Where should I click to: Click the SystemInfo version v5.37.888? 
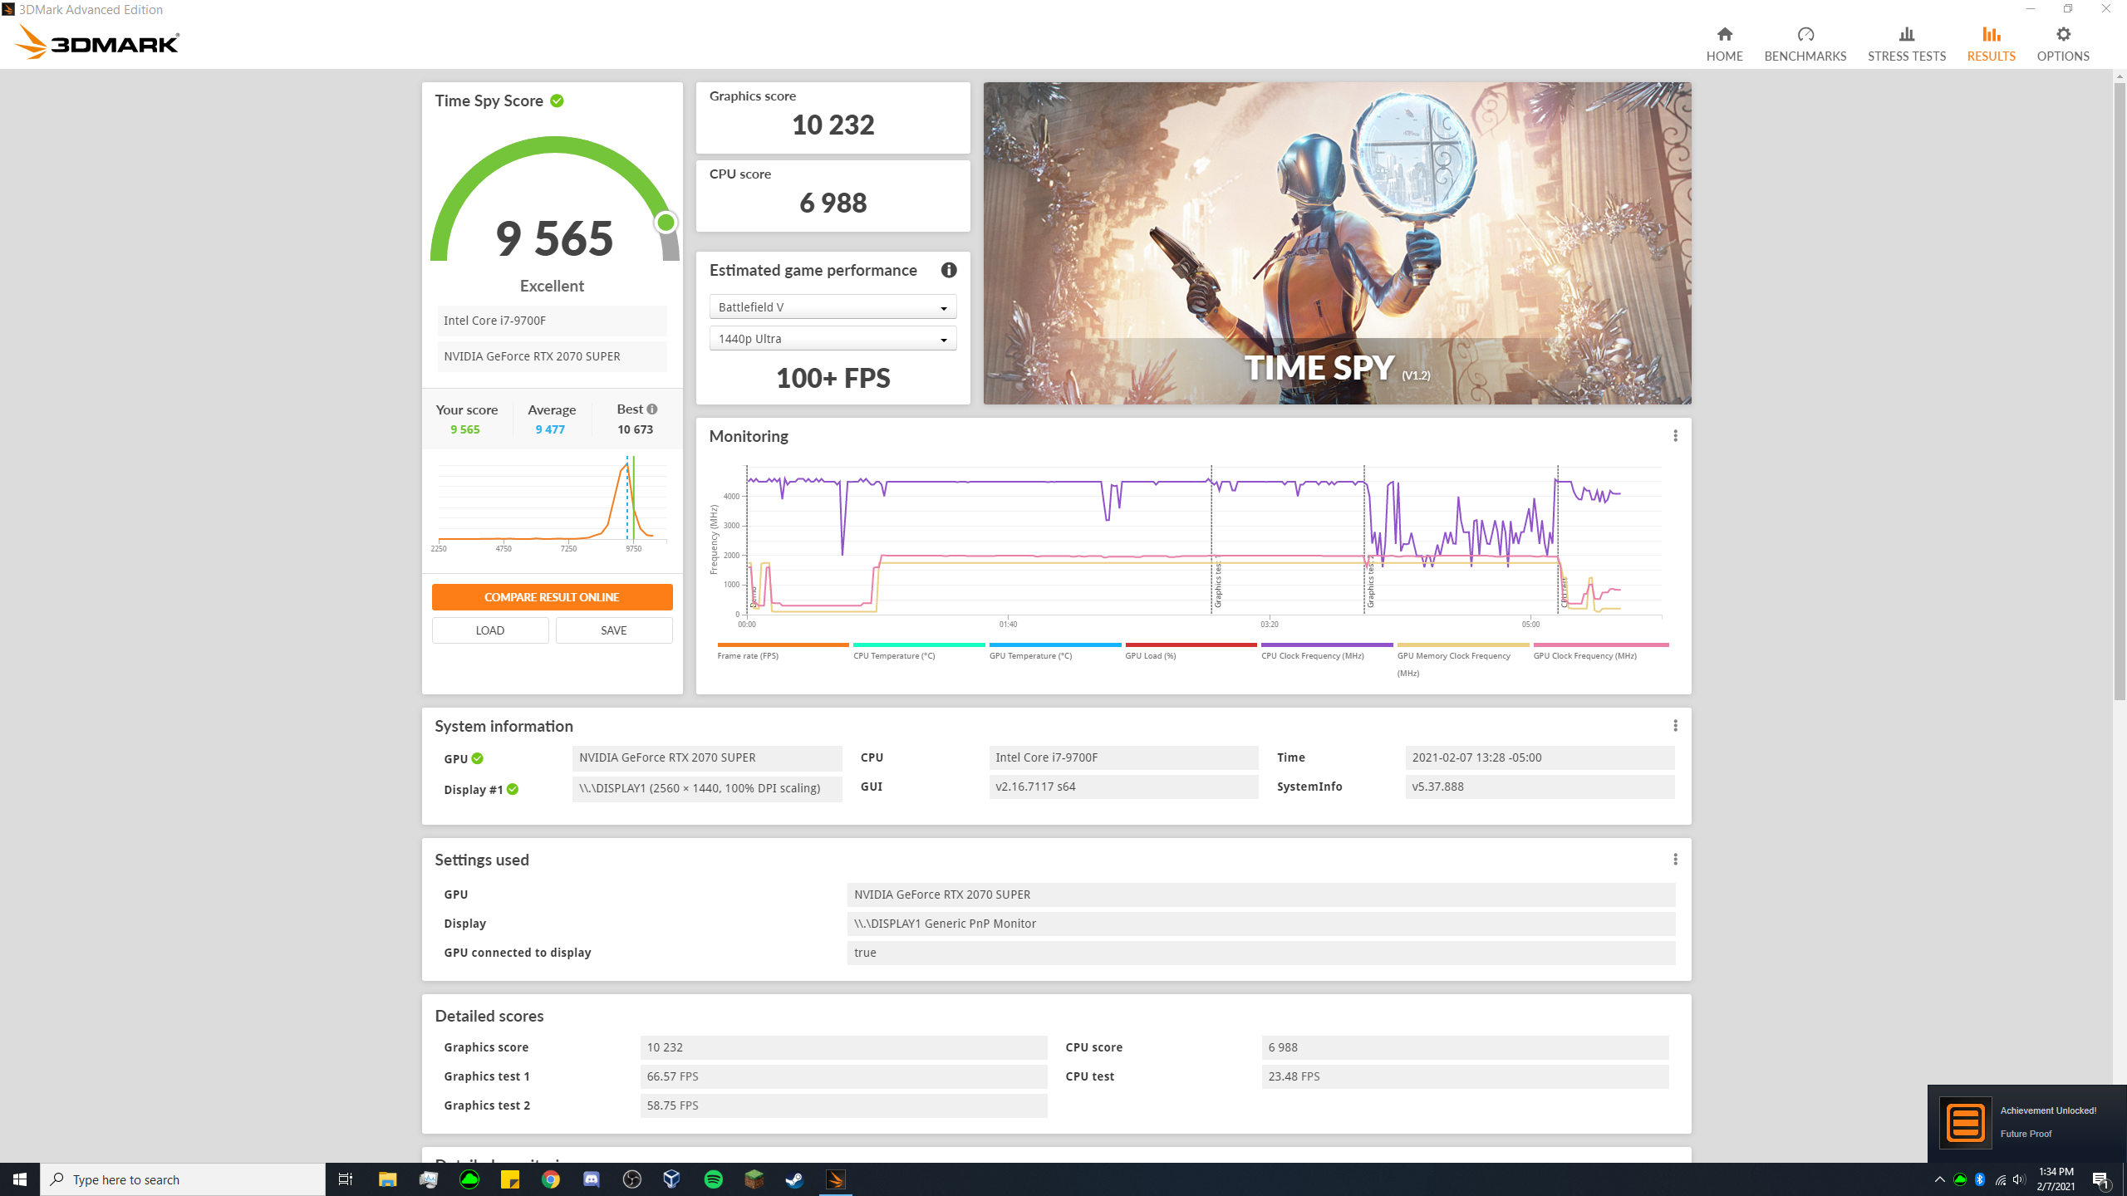click(1540, 787)
